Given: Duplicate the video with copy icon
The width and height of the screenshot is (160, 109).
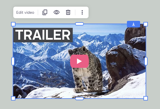Looking at the screenshot, I should coord(45,12).
